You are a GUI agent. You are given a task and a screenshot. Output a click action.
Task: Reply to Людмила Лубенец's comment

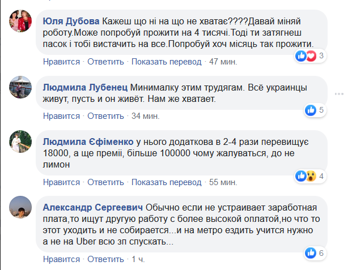(x=104, y=116)
